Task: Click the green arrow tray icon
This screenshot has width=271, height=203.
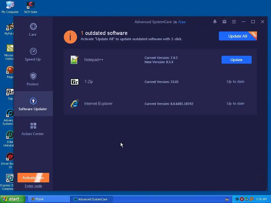Action: tap(246, 199)
